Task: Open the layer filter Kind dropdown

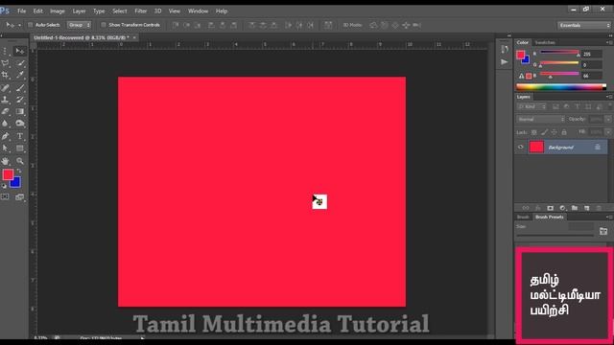Action: pyautogui.click(x=531, y=106)
